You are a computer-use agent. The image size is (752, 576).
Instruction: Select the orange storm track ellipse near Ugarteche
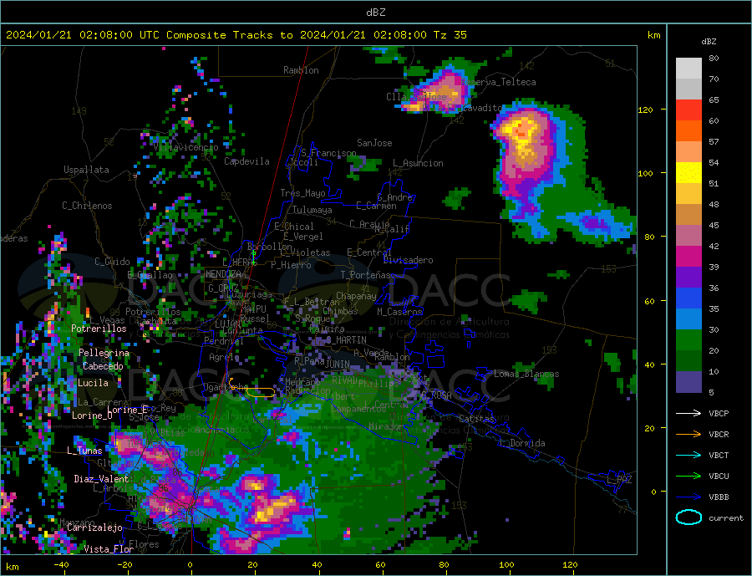(x=261, y=392)
